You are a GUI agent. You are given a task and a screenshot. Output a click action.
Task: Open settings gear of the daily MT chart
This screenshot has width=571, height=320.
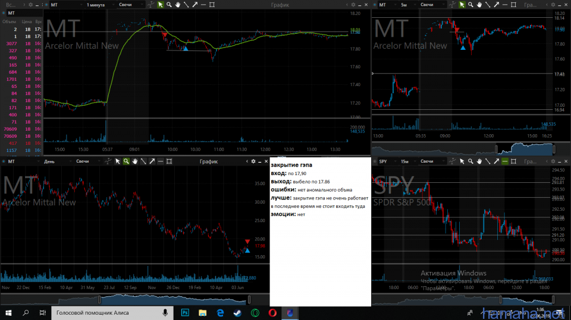pos(253,161)
